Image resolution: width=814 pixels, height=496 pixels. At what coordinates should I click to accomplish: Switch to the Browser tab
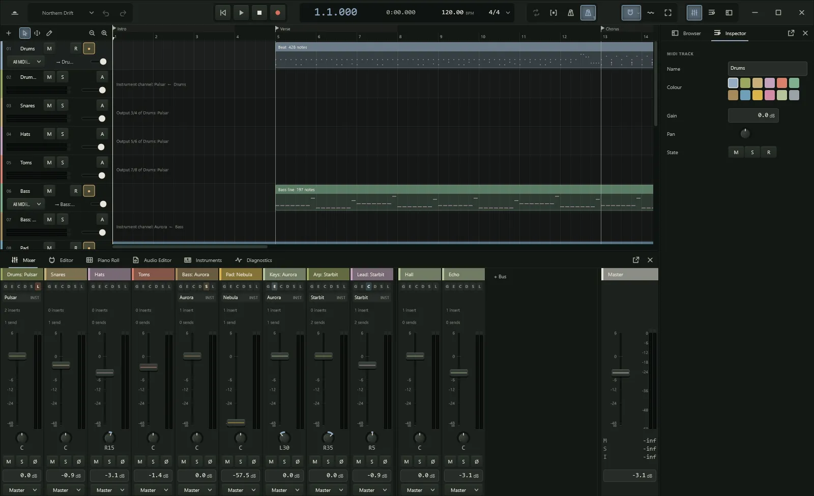(x=686, y=33)
